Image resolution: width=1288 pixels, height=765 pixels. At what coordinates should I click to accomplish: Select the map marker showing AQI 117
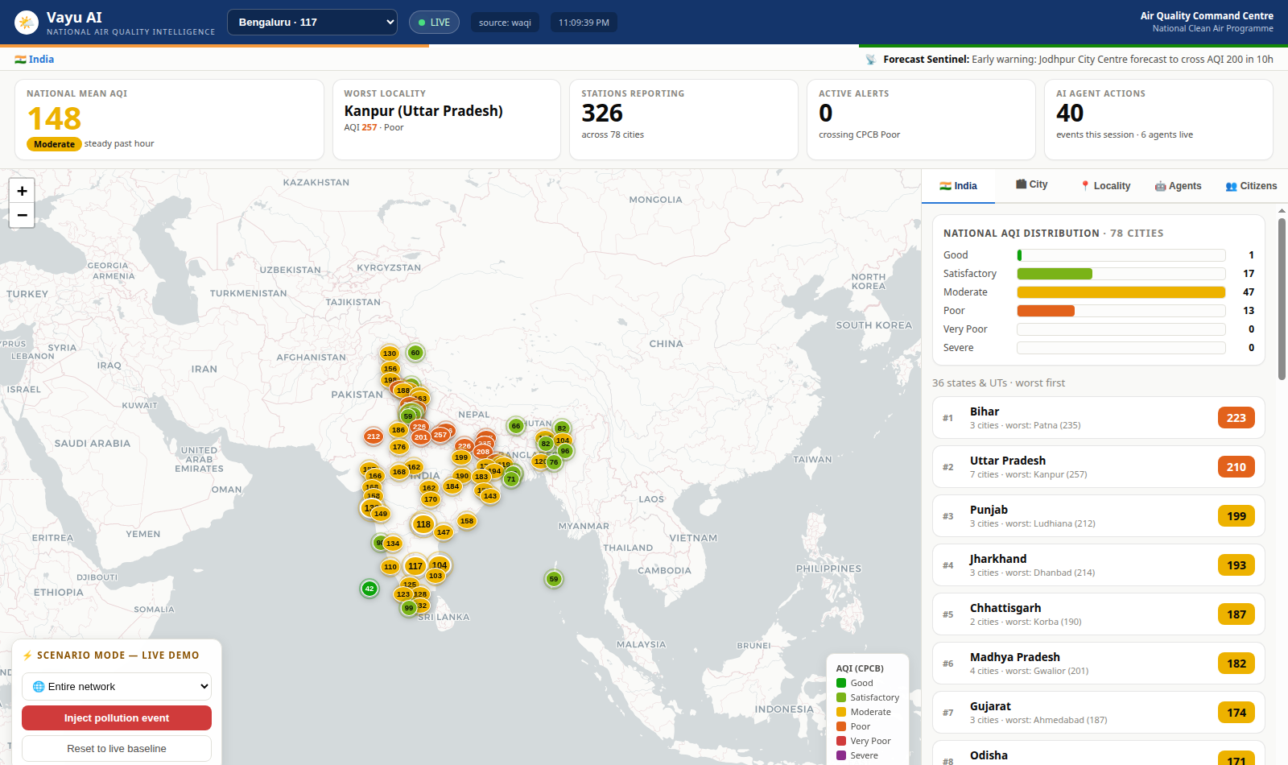click(415, 566)
